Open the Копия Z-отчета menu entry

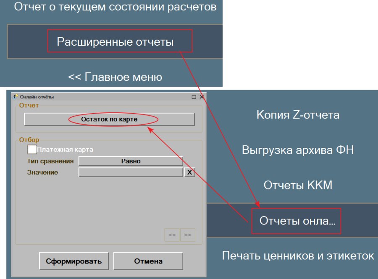[298, 115]
